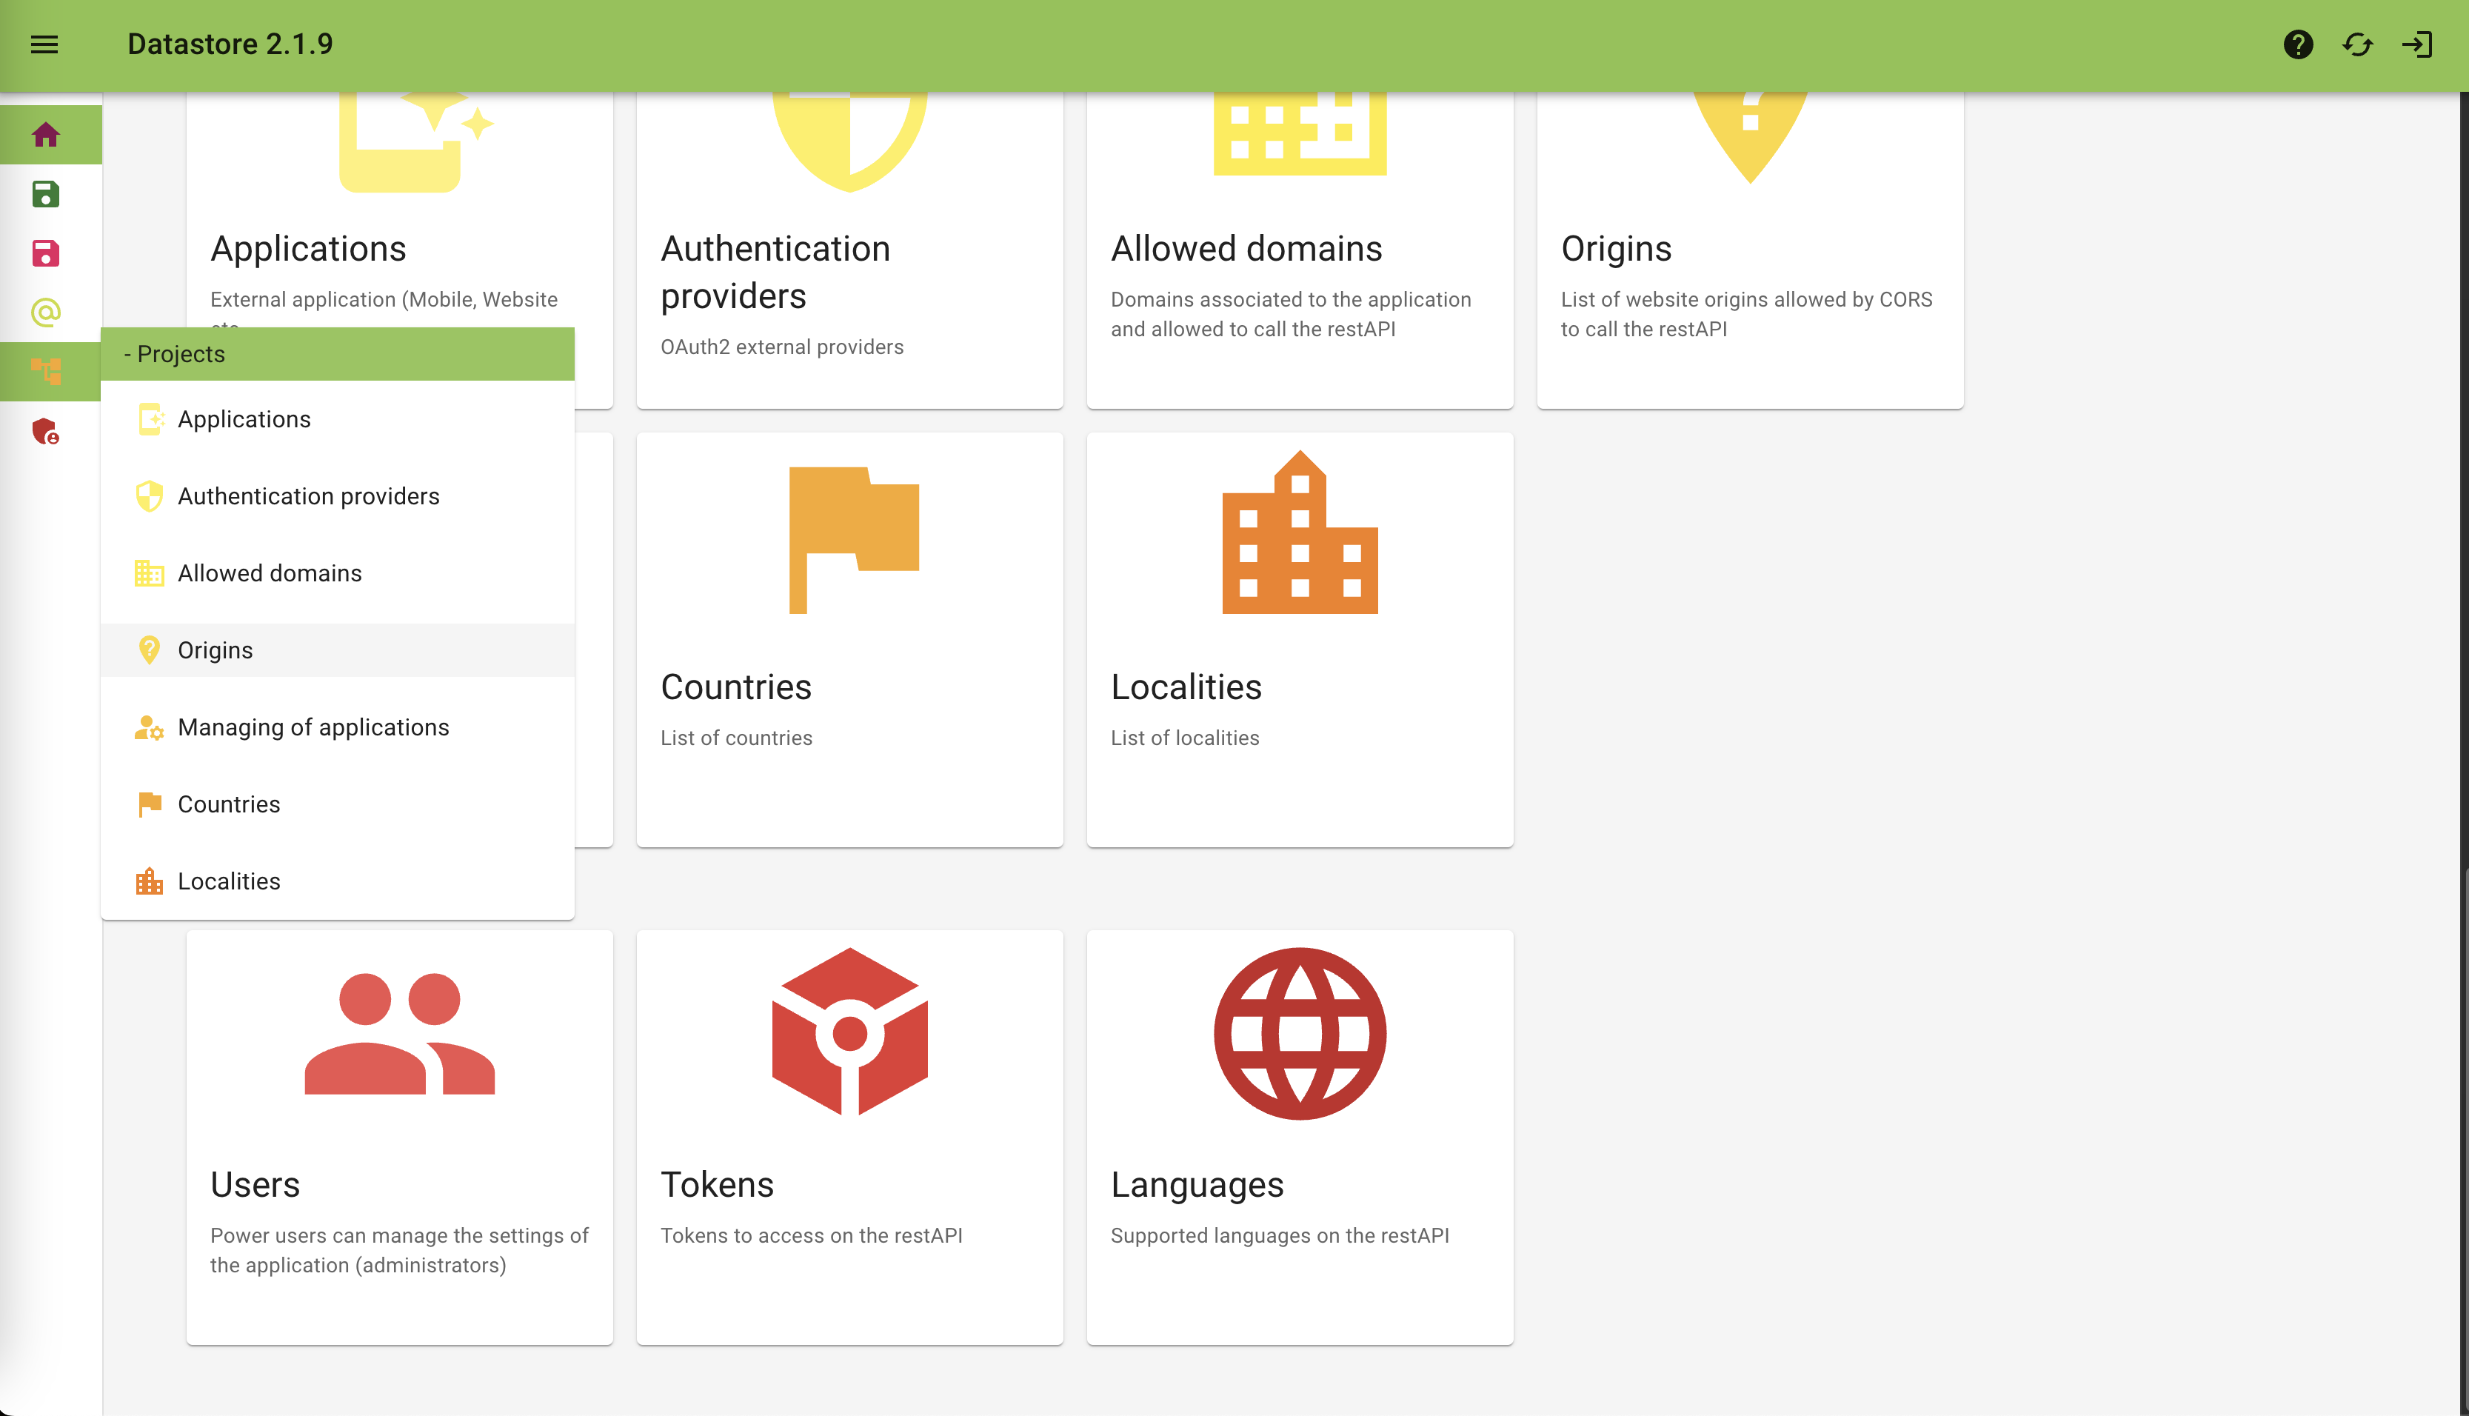Open the Tokens card

tap(849, 1136)
